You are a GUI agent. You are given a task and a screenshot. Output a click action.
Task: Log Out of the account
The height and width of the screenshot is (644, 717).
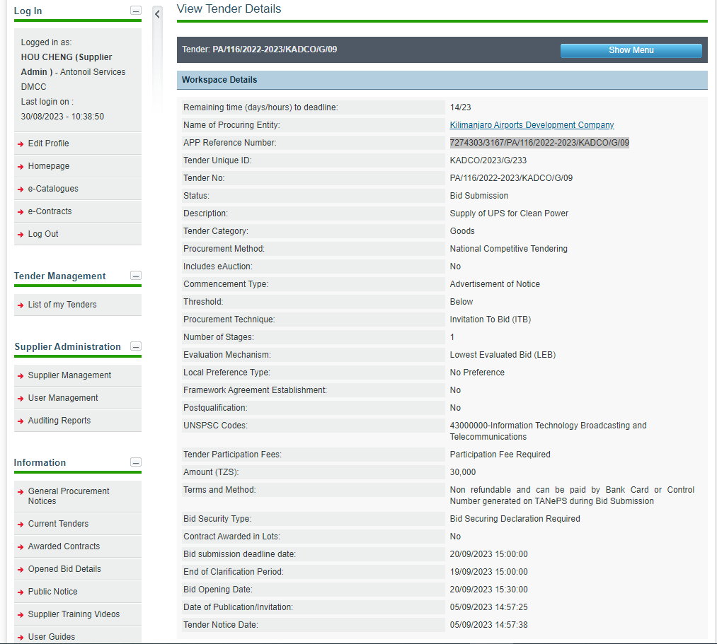point(43,234)
